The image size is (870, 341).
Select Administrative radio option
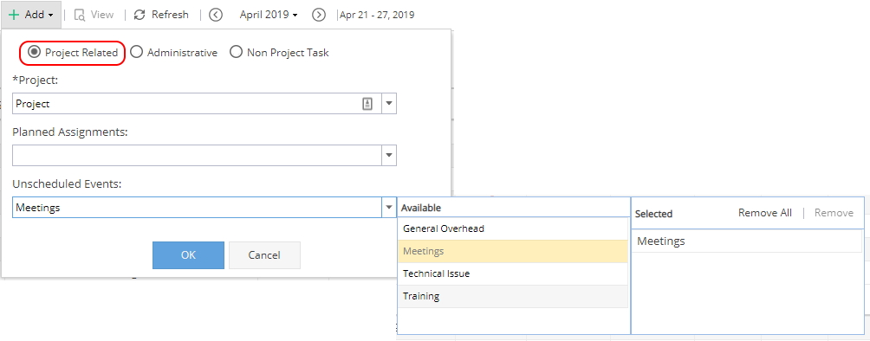[x=173, y=53]
